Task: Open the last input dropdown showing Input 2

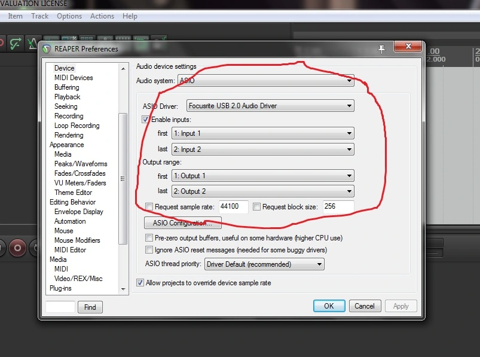Action: coord(263,149)
